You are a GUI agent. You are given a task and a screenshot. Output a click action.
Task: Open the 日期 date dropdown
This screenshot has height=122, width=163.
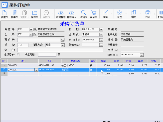pyautogui.click(x=101, y=30)
